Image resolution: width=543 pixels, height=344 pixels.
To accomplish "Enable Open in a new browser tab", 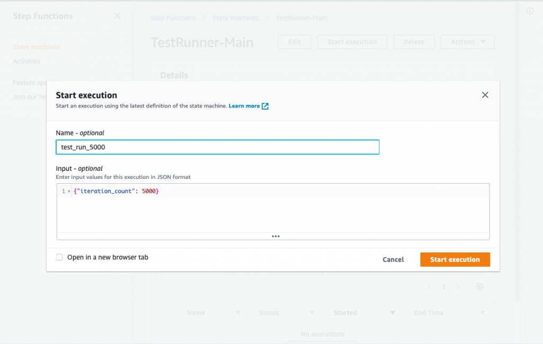I will tap(59, 257).
